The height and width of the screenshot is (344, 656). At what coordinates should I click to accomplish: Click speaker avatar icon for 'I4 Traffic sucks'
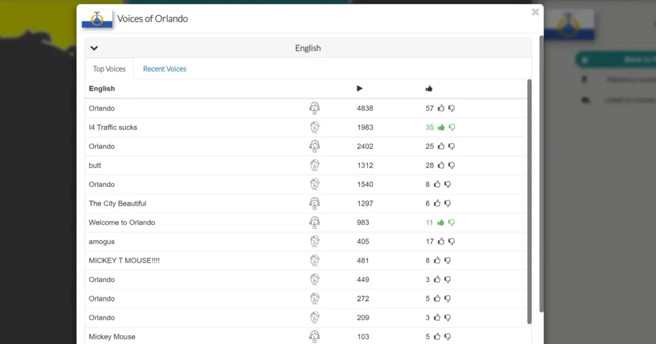tap(314, 127)
